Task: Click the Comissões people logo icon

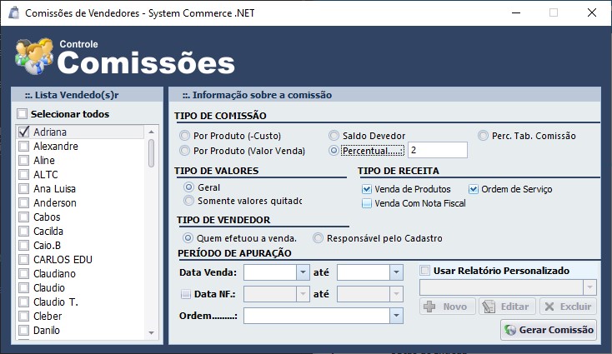Action: click(34, 56)
